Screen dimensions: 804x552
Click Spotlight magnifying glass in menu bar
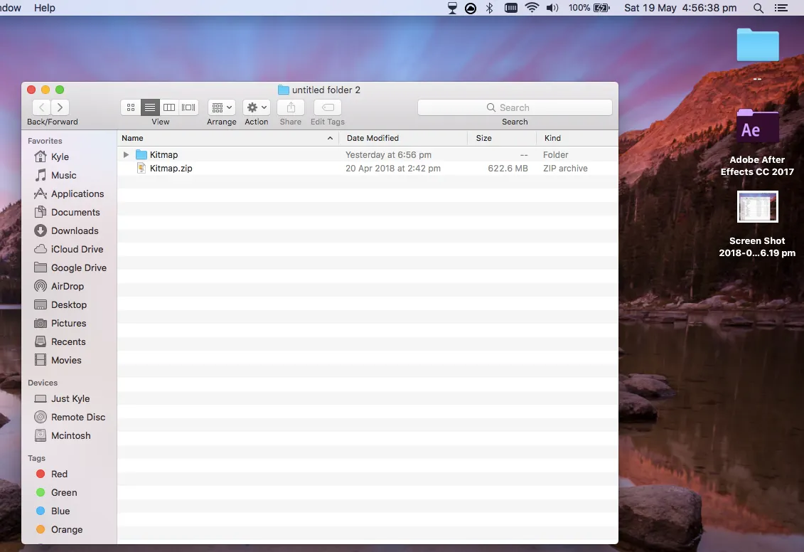pyautogui.click(x=759, y=8)
